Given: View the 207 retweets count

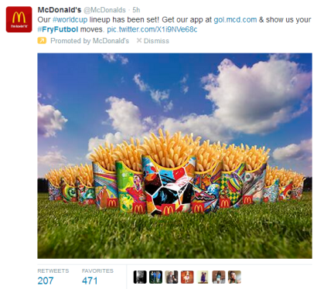Looking at the screenshot, I should pyautogui.click(x=46, y=280).
